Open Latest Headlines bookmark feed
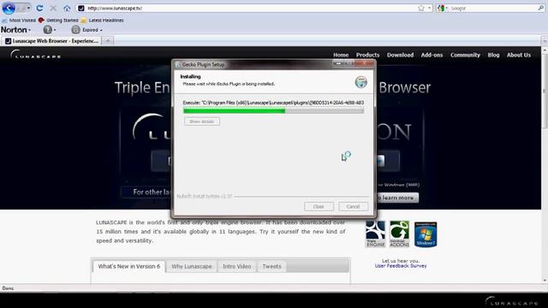Image resolution: width=548 pixels, height=308 pixels. click(102, 21)
